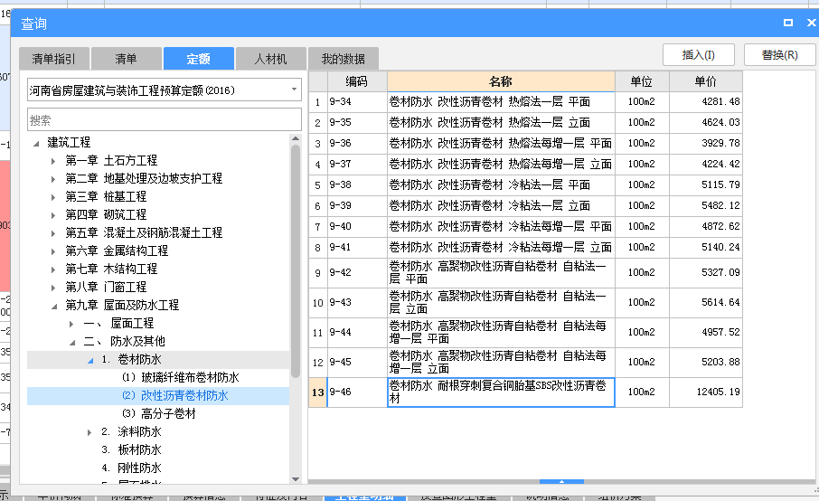Click row number 13 header

point(317,392)
